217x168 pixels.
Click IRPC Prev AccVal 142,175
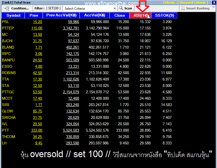(x=73, y=54)
